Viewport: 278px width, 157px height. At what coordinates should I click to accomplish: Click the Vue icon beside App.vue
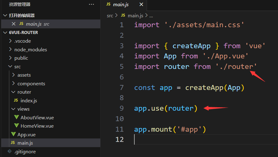13,134
